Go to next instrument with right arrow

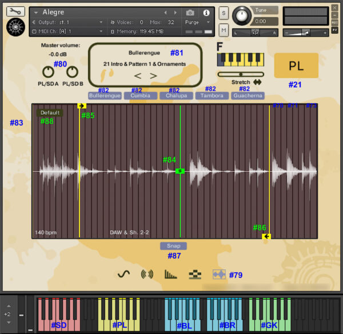(x=176, y=13)
